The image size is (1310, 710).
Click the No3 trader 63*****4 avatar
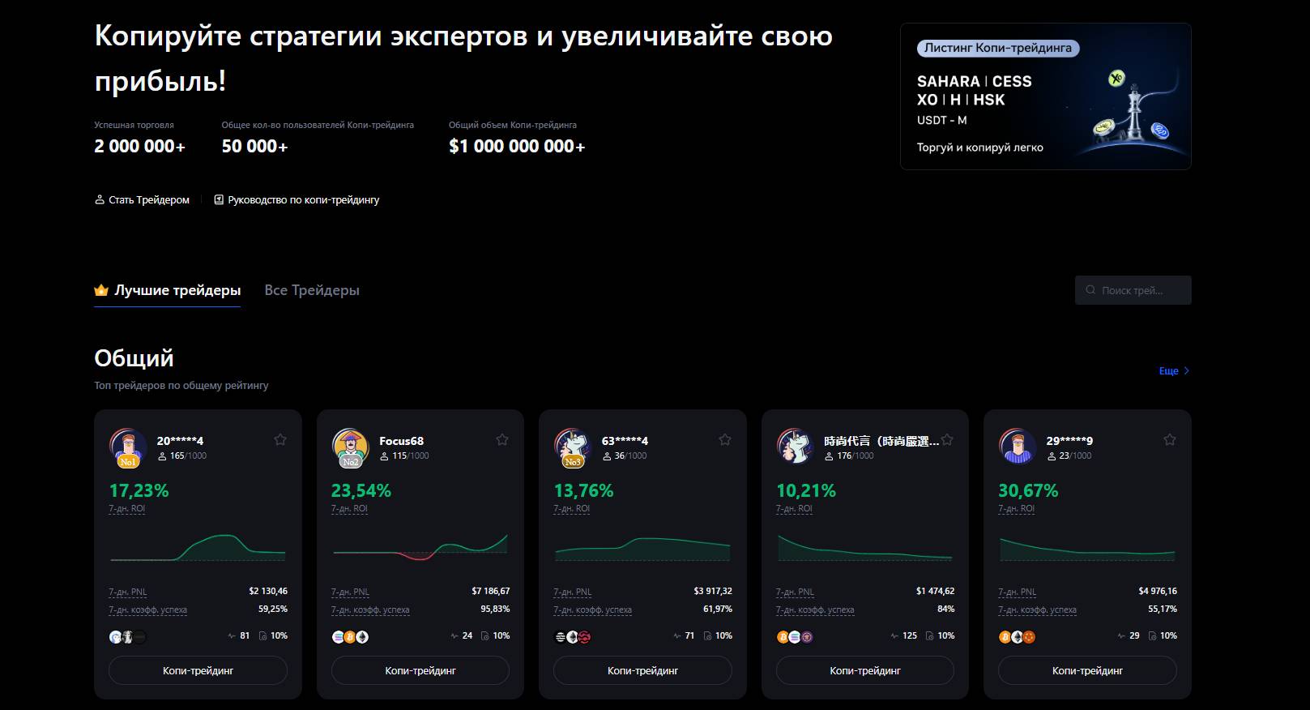573,447
